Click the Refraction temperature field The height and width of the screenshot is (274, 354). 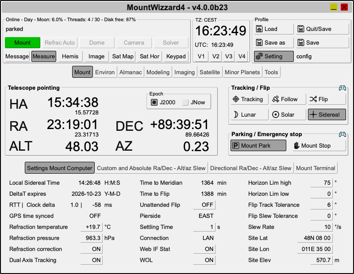[x=92, y=227]
